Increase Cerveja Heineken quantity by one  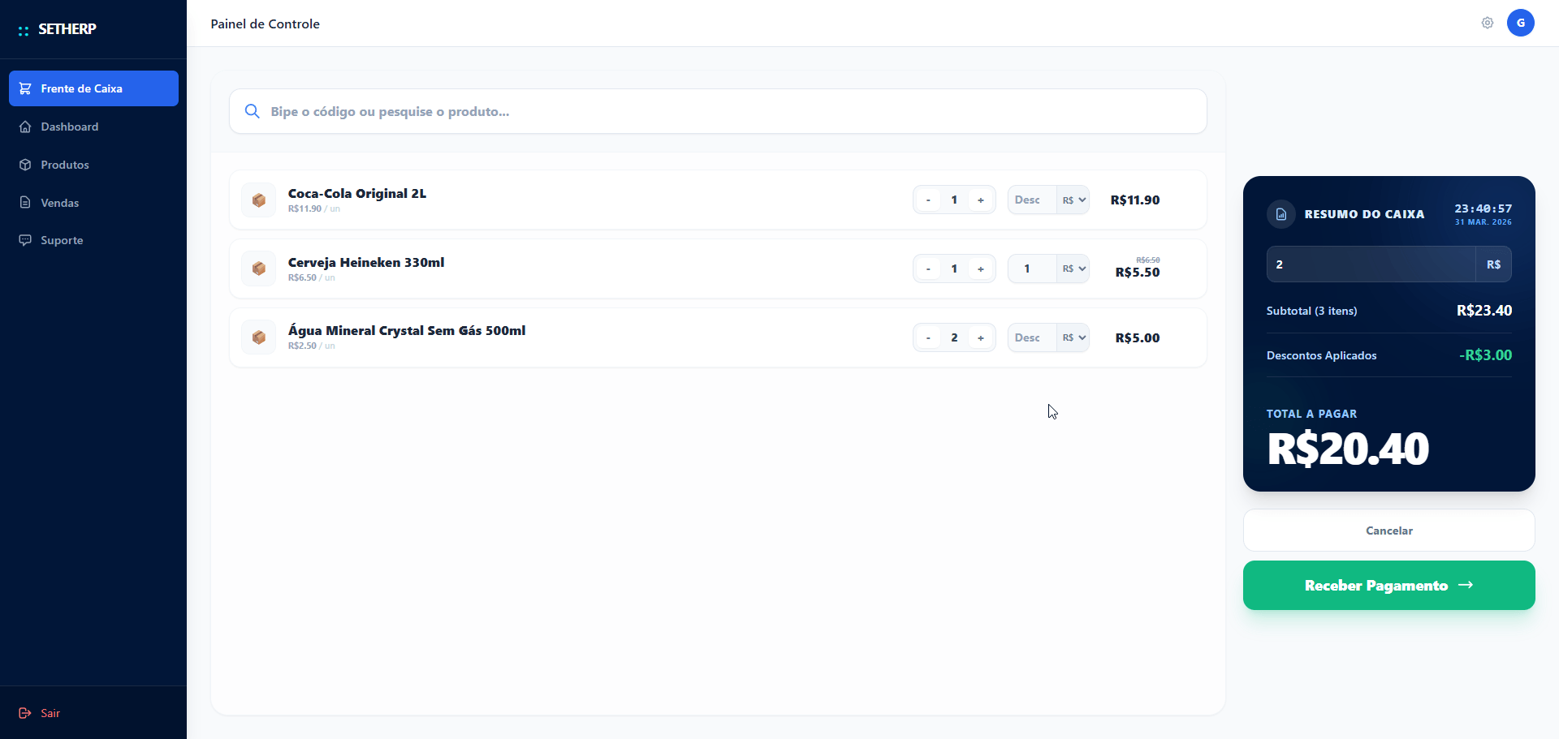click(x=981, y=269)
